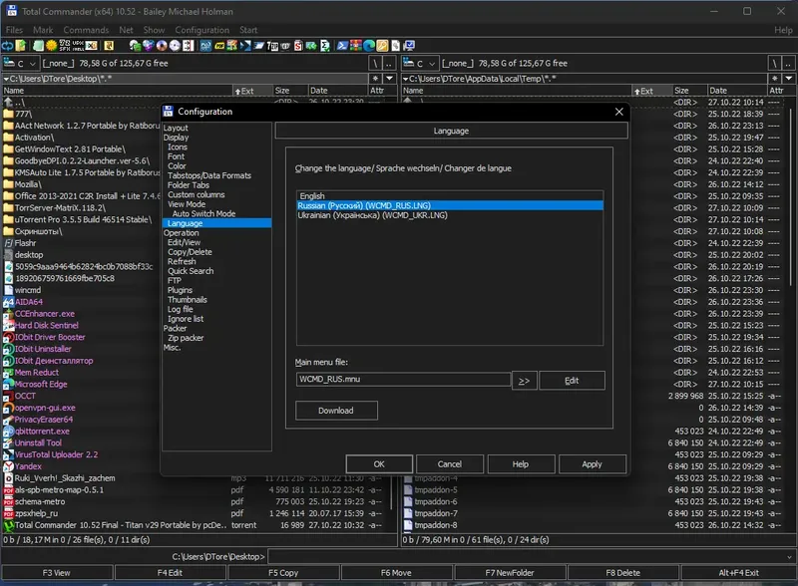Open the Configuration menu in menu bar
Image resolution: width=798 pixels, height=586 pixels.
click(x=202, y=30)
